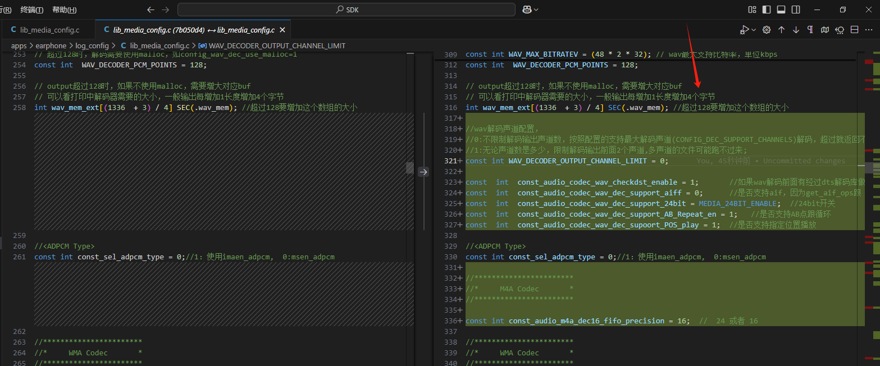Expand the earphone breadcrumb folder
The height and width of the screenshot is (366, 880).
coord(52,45)
